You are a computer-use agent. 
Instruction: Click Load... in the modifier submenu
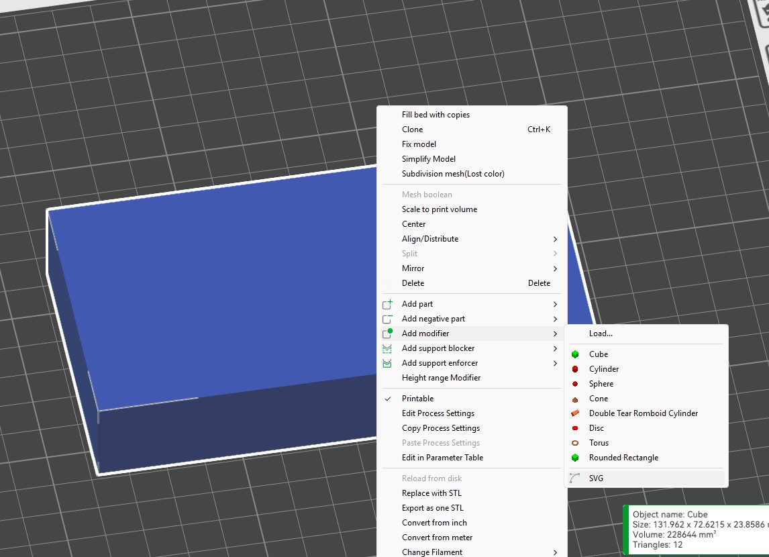[x=601, y=334]
